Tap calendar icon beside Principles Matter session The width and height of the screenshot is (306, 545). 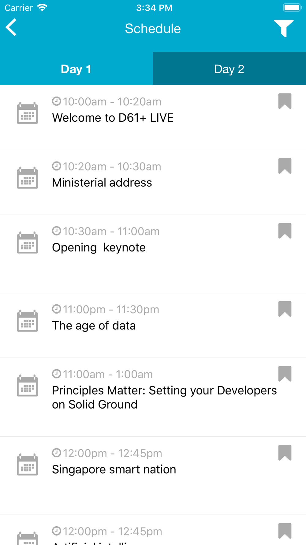28,386
